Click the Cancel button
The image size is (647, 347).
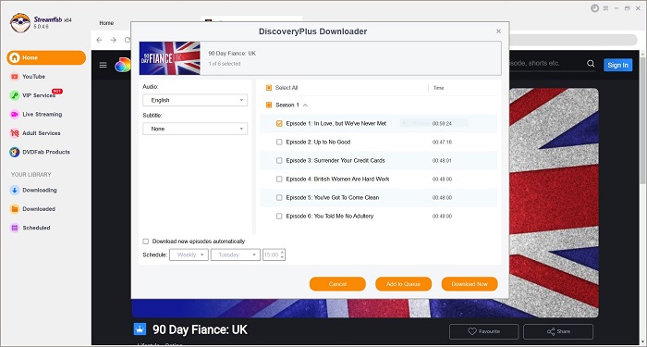(337, 284)
